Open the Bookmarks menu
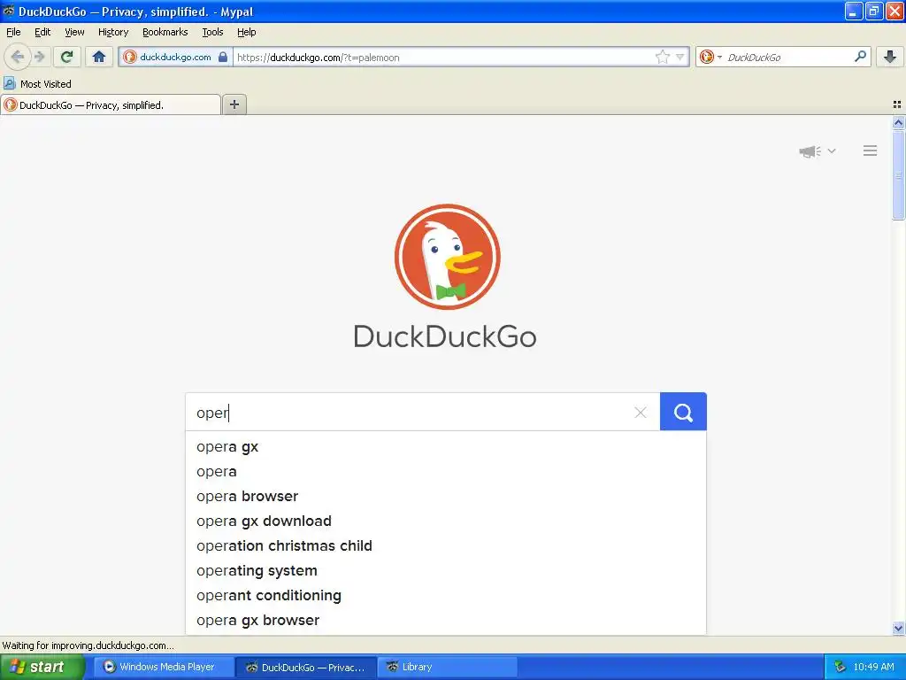The width and height of the screenshot is (906, 680). [x=165, y=32]
